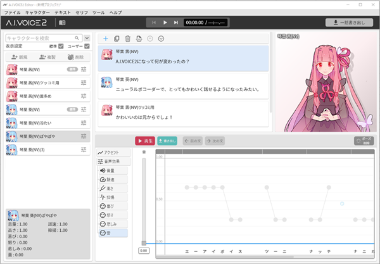This screenshot has height=264, width=380.
Task: Click the 一括書き出し batch export button
Action: pyautogui.click(x=349, y=23)
